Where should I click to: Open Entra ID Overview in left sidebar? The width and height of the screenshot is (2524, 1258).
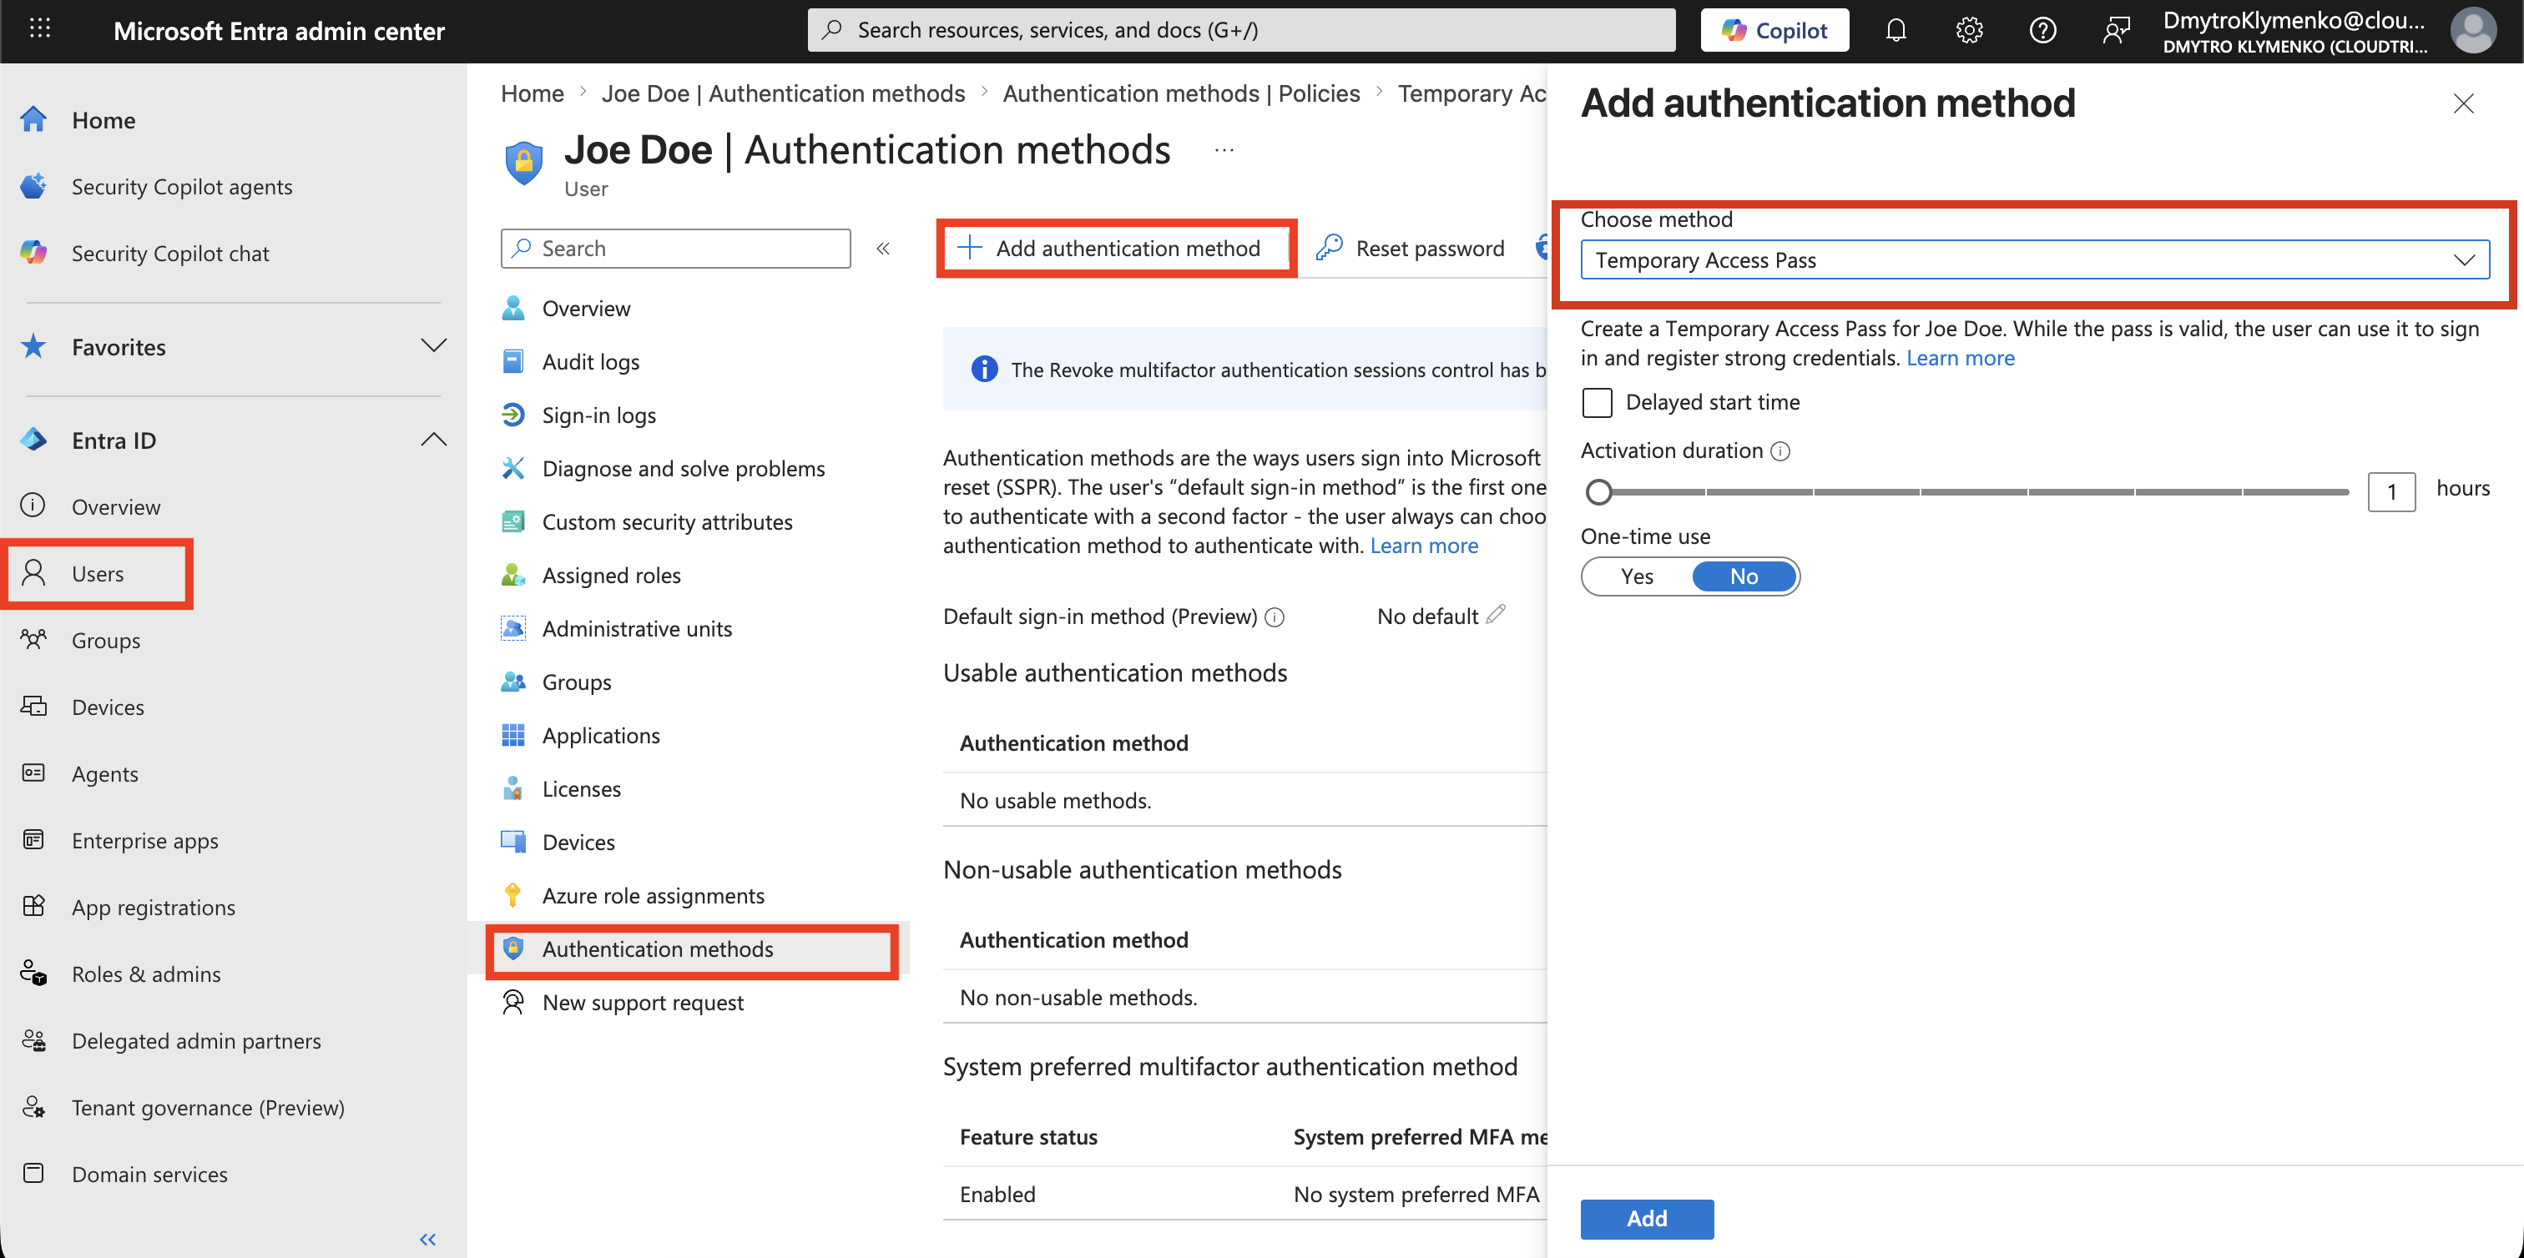click(116, 506)
